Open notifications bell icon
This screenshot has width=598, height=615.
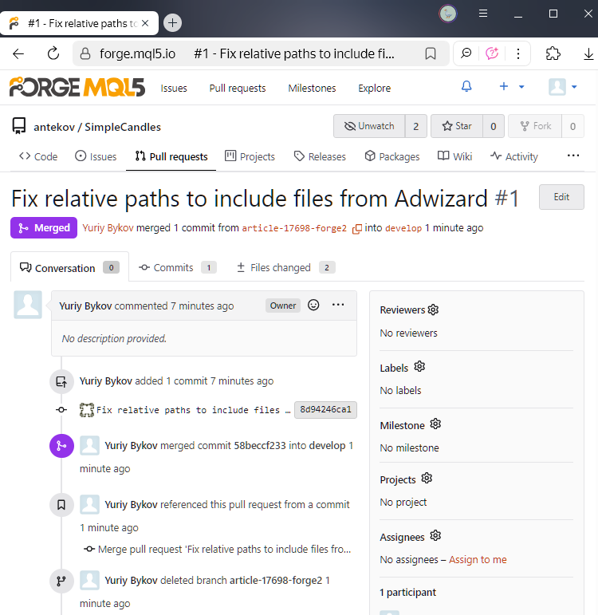pyautogui.click(x=466, y=86)
